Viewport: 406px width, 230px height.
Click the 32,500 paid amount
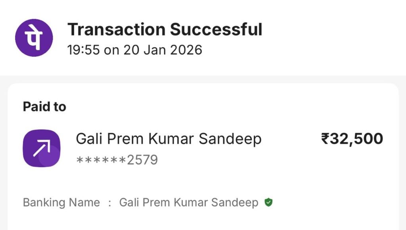point(356,139)
